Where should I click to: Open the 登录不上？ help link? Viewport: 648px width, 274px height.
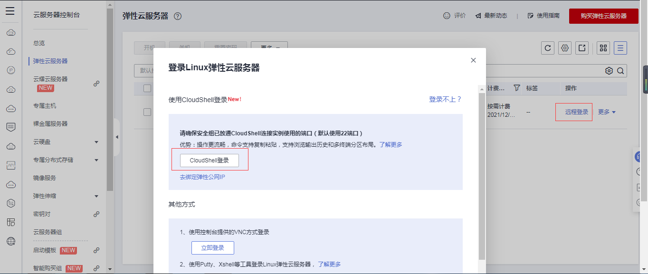[x=446, y=99]
